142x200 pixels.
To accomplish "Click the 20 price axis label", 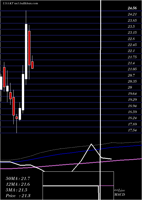I will (x=130, y=87).
